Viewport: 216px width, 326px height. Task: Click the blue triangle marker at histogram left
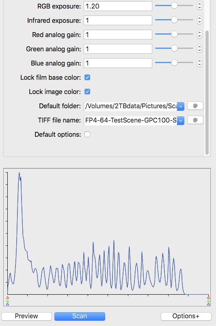click(x=7, y=304)
